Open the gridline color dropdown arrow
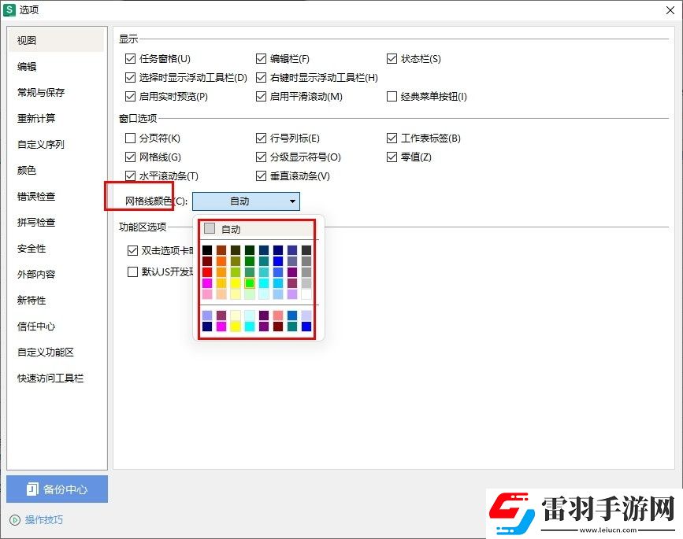Image resolution: width=683 pixels, height=539 pixels. [292, 201]
